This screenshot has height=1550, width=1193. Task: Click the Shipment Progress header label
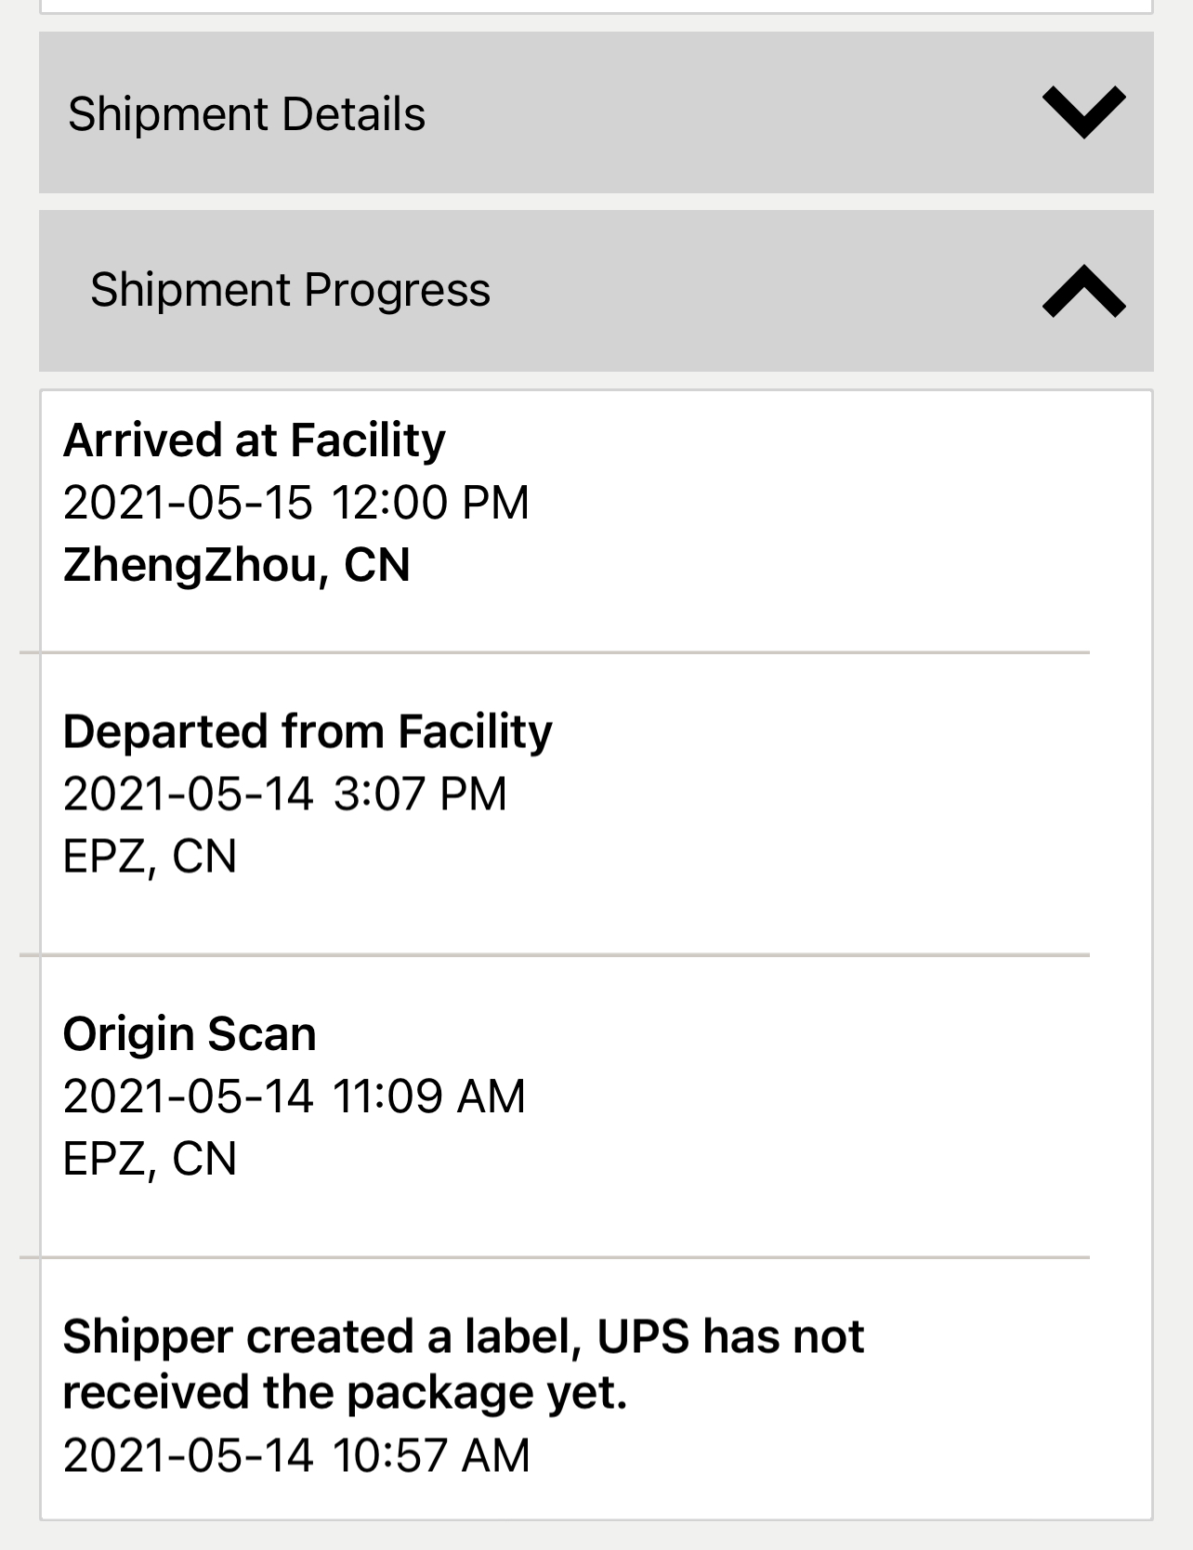coord(290,290)
